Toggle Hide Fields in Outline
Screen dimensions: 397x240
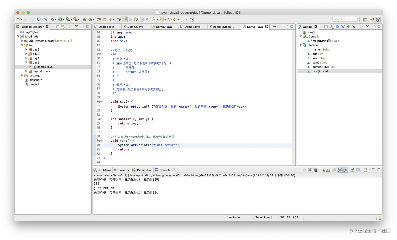[337, 26]
